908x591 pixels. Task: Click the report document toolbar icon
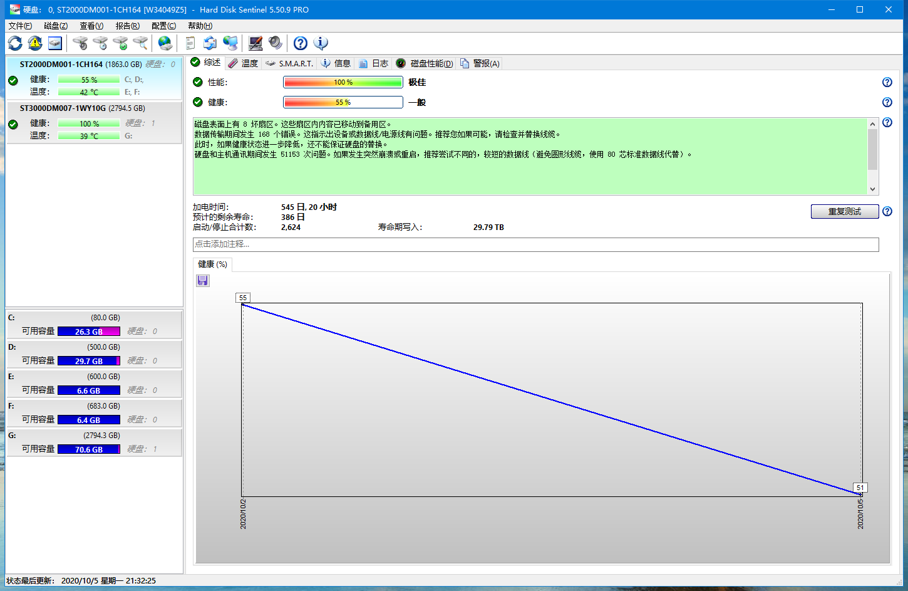click(x=190, y=43)
